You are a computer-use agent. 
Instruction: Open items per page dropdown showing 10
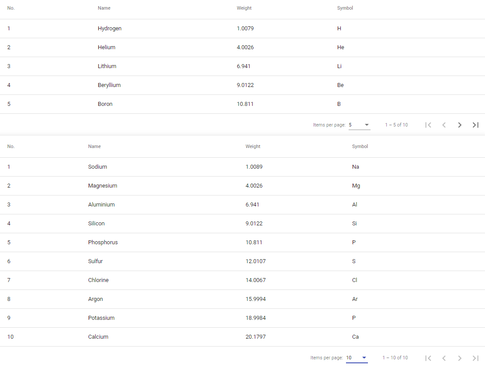pos(357,358)
